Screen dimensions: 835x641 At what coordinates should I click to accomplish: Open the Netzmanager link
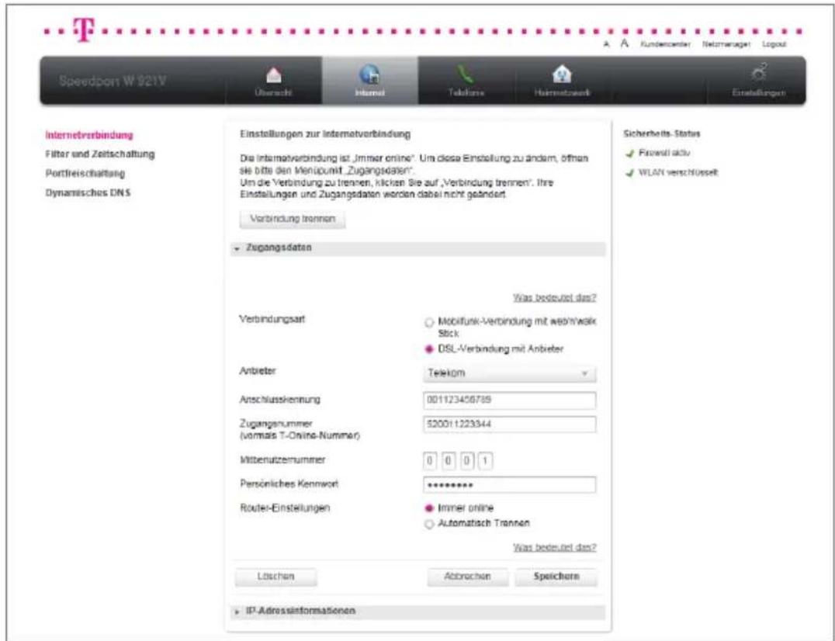coord(726,45)
